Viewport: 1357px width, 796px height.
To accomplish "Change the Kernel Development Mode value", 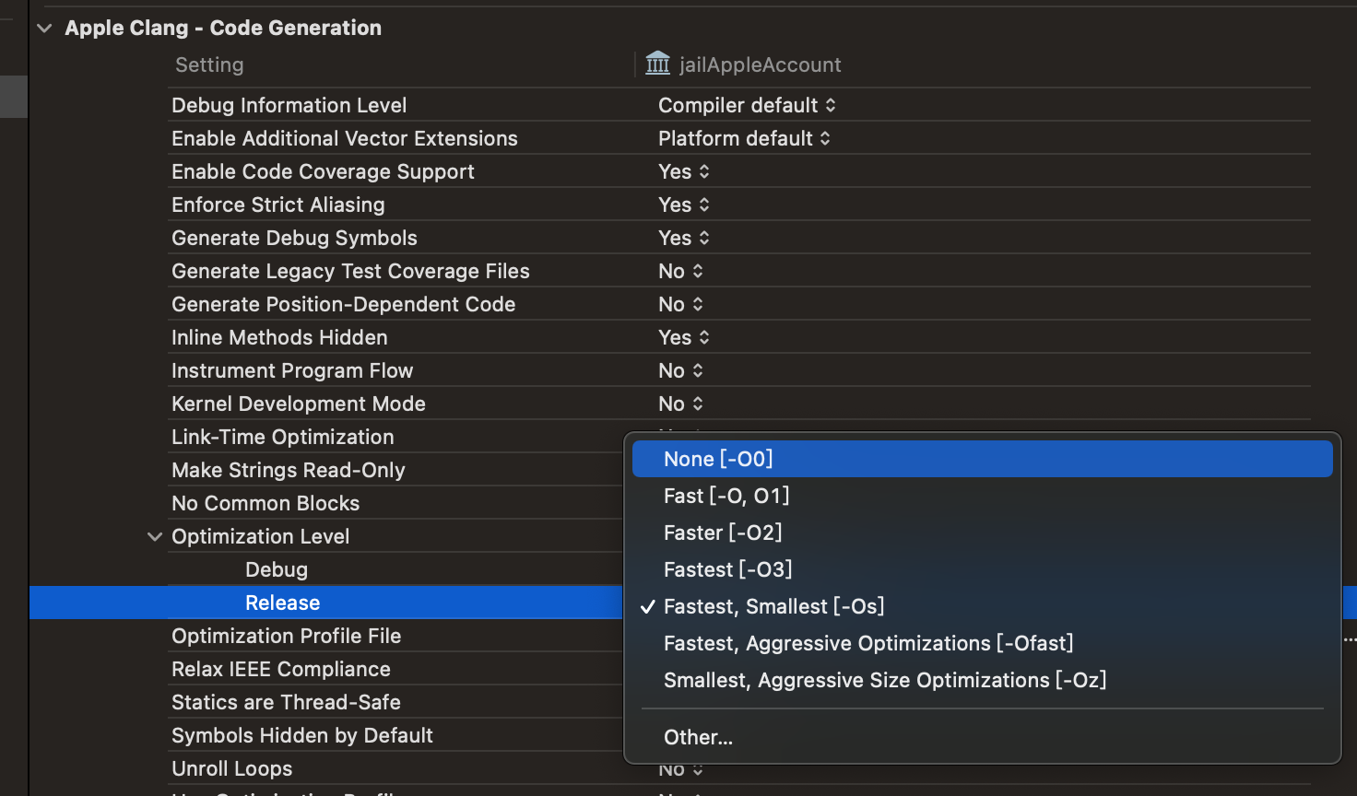I will (681, 404).
